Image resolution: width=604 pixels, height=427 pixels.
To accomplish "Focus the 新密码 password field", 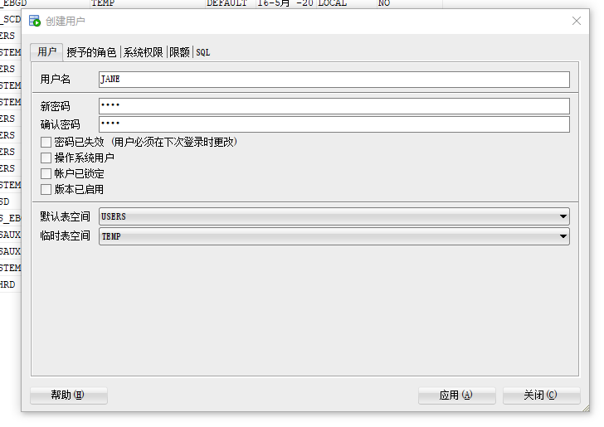I will (x=334, y=106).
